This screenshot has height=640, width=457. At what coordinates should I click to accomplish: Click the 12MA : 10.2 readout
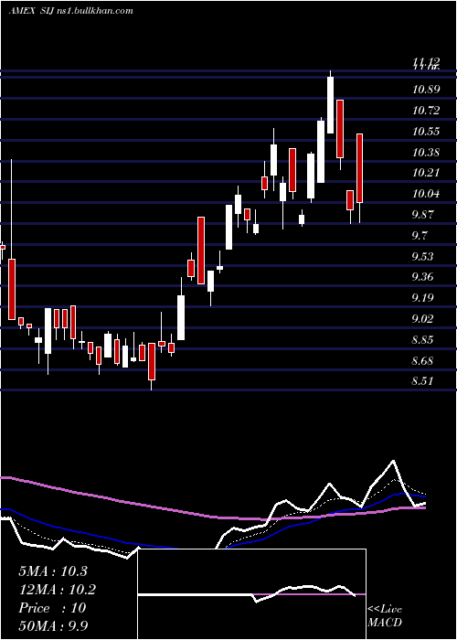click(x=58, y=590)
